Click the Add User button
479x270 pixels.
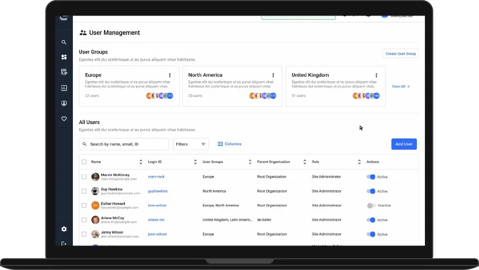pos(404,144)
